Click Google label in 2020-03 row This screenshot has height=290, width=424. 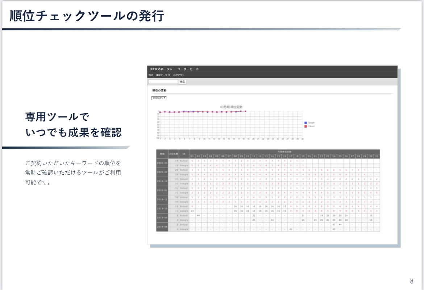pyautogui.click(x=184, y=165)
